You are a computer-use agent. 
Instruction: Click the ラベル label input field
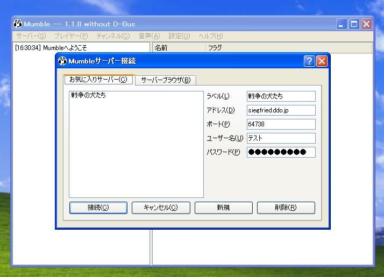[x=281, y=96]
